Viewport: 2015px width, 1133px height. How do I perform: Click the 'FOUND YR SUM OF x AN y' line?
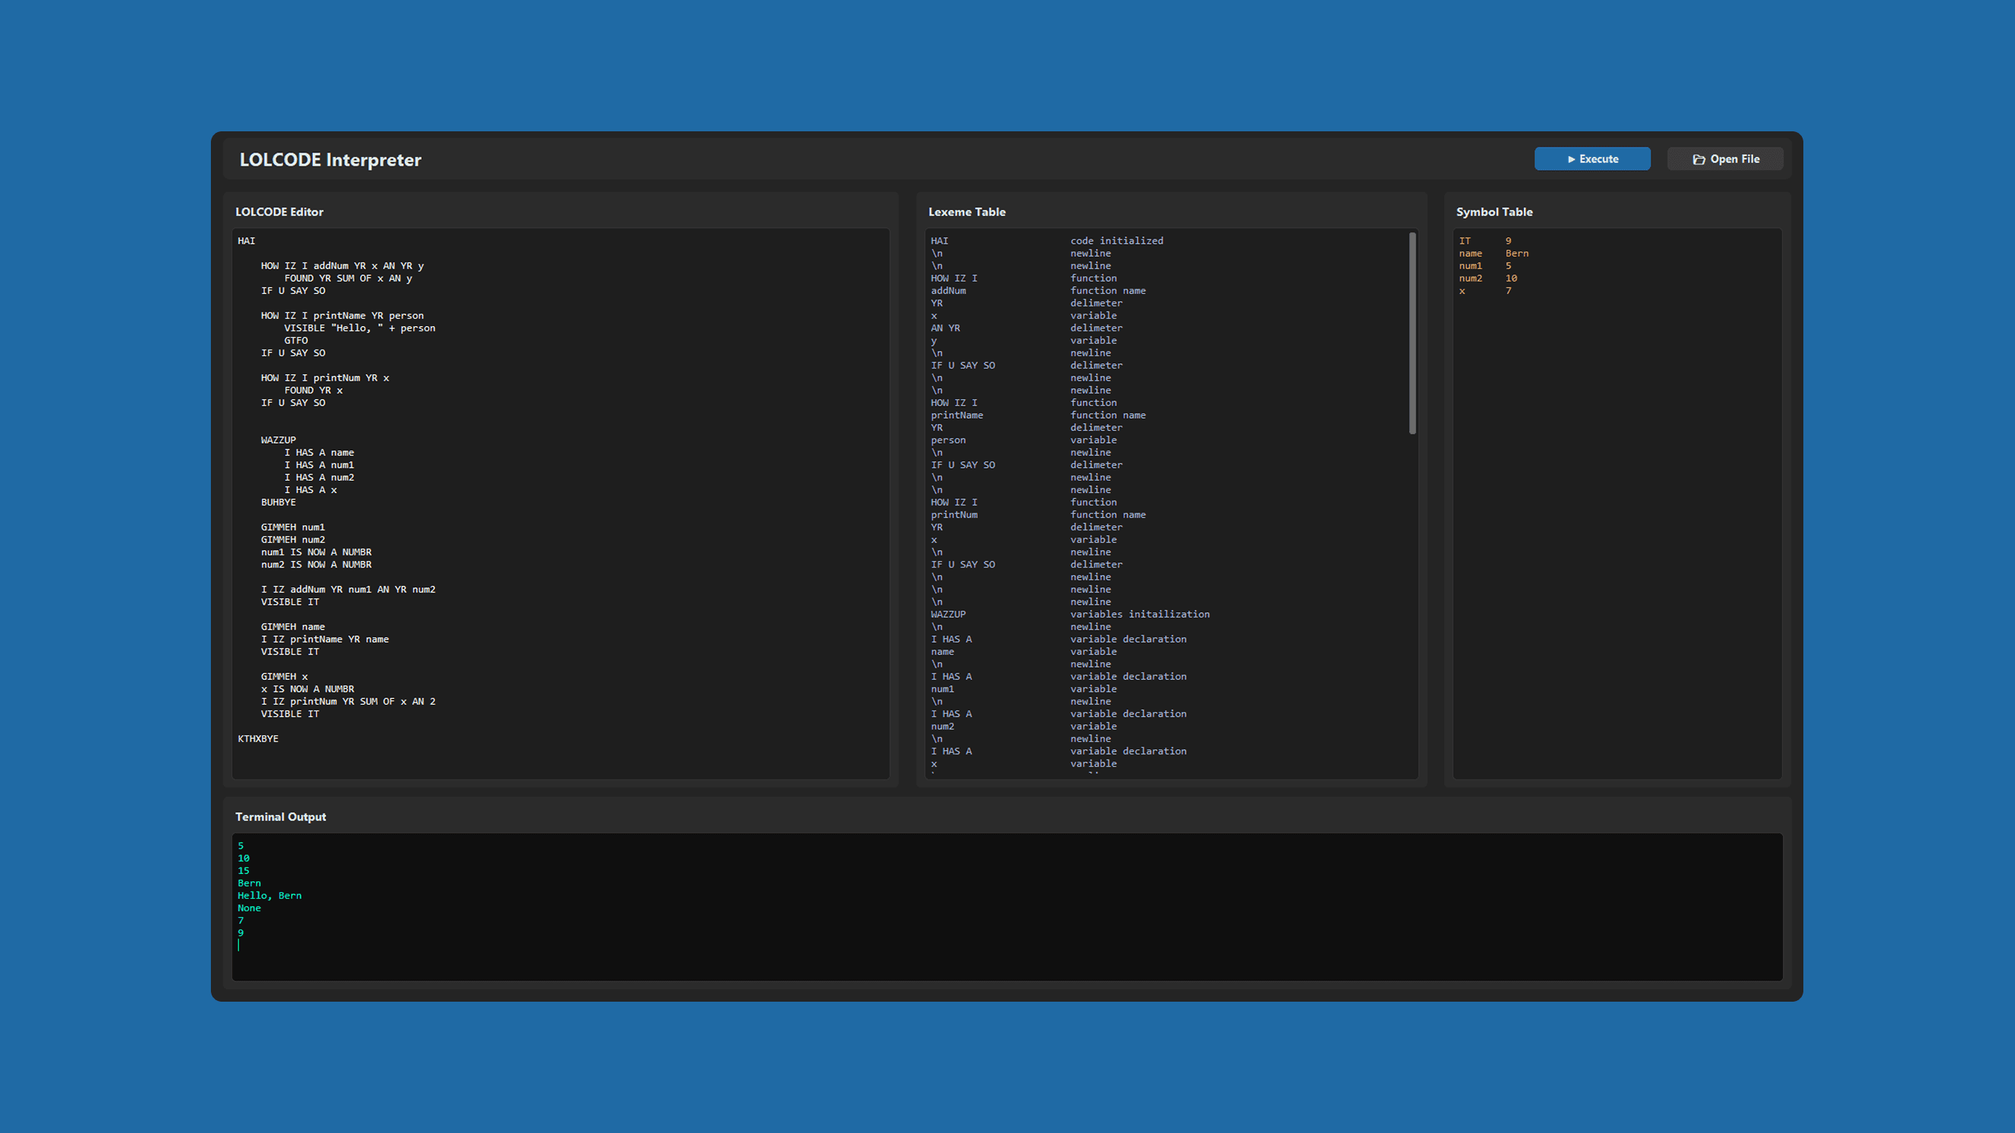pyautogui.click(x=348, y=279)
